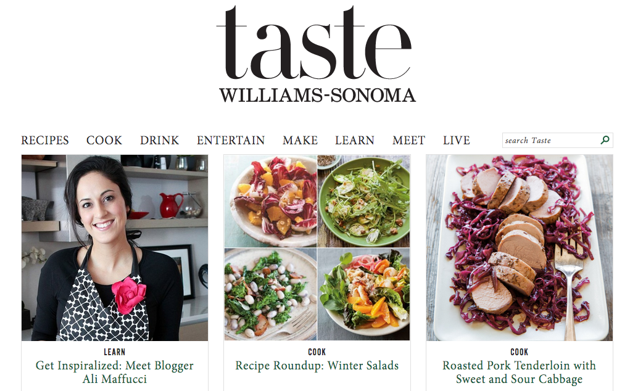630x391 pixels.
Task: Visit the Meet section
Action: (408, 140)
